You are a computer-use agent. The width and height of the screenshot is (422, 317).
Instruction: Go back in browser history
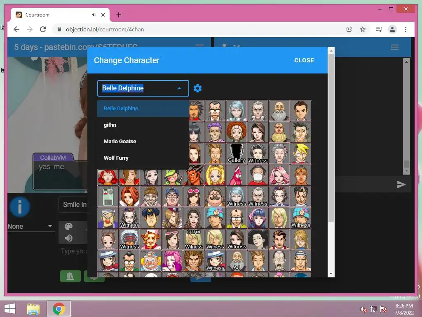click(16, 29)
